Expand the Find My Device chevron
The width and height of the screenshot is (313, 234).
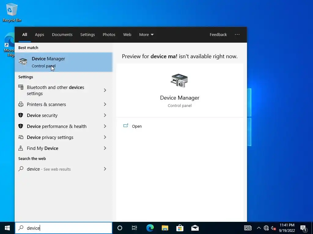(105, 148)
